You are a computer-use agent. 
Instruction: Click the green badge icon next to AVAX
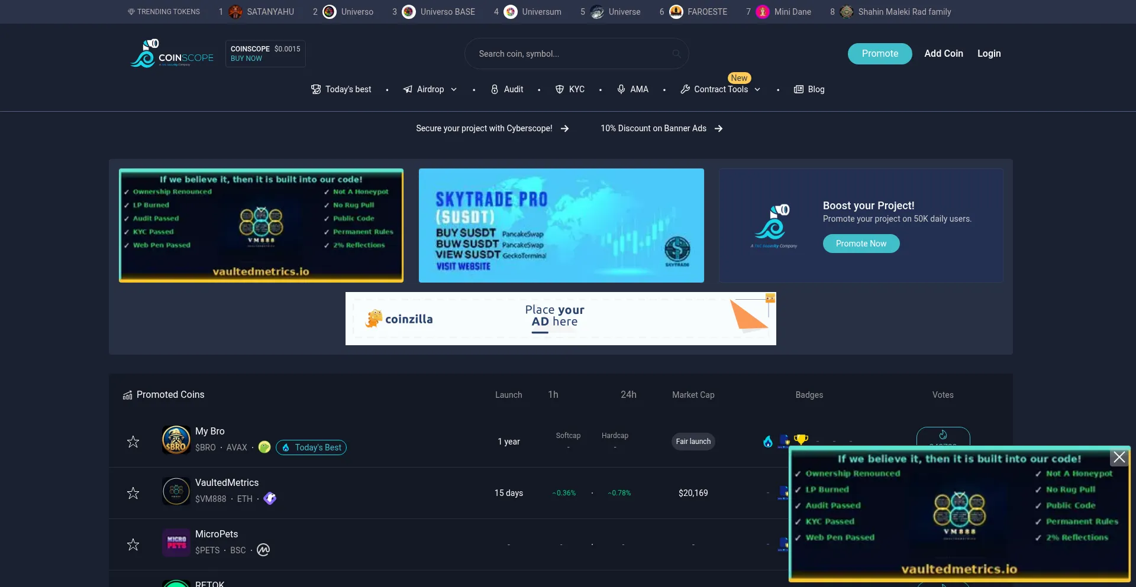point(264,447)
